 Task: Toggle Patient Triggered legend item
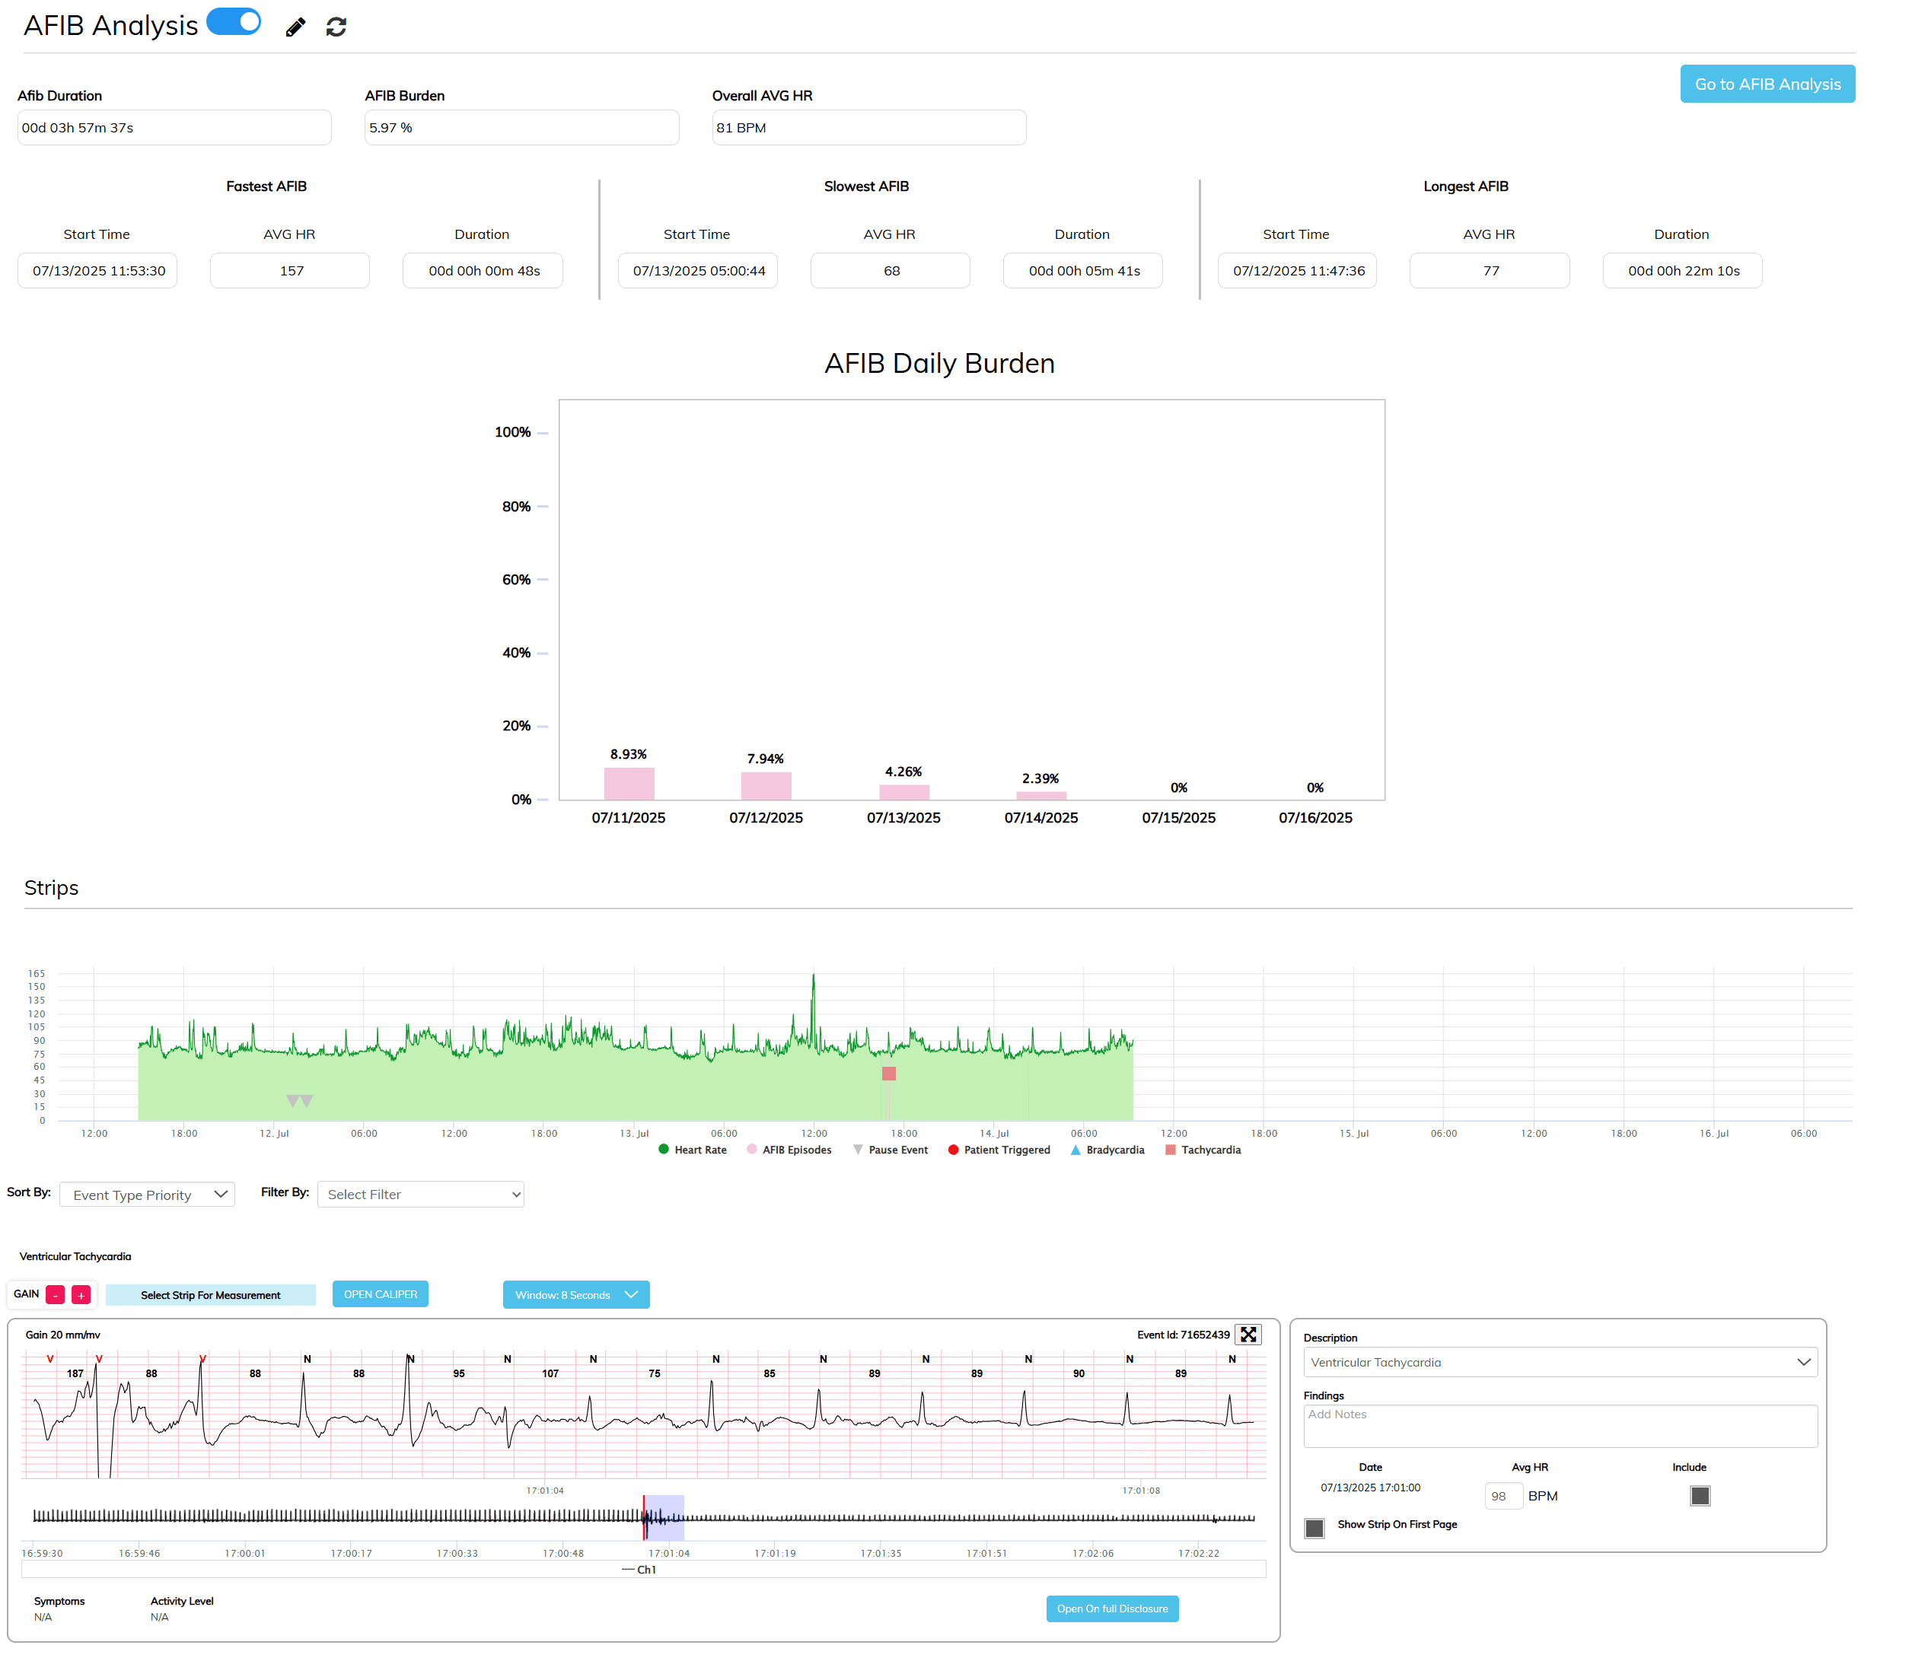click(x=999, y=1150)
